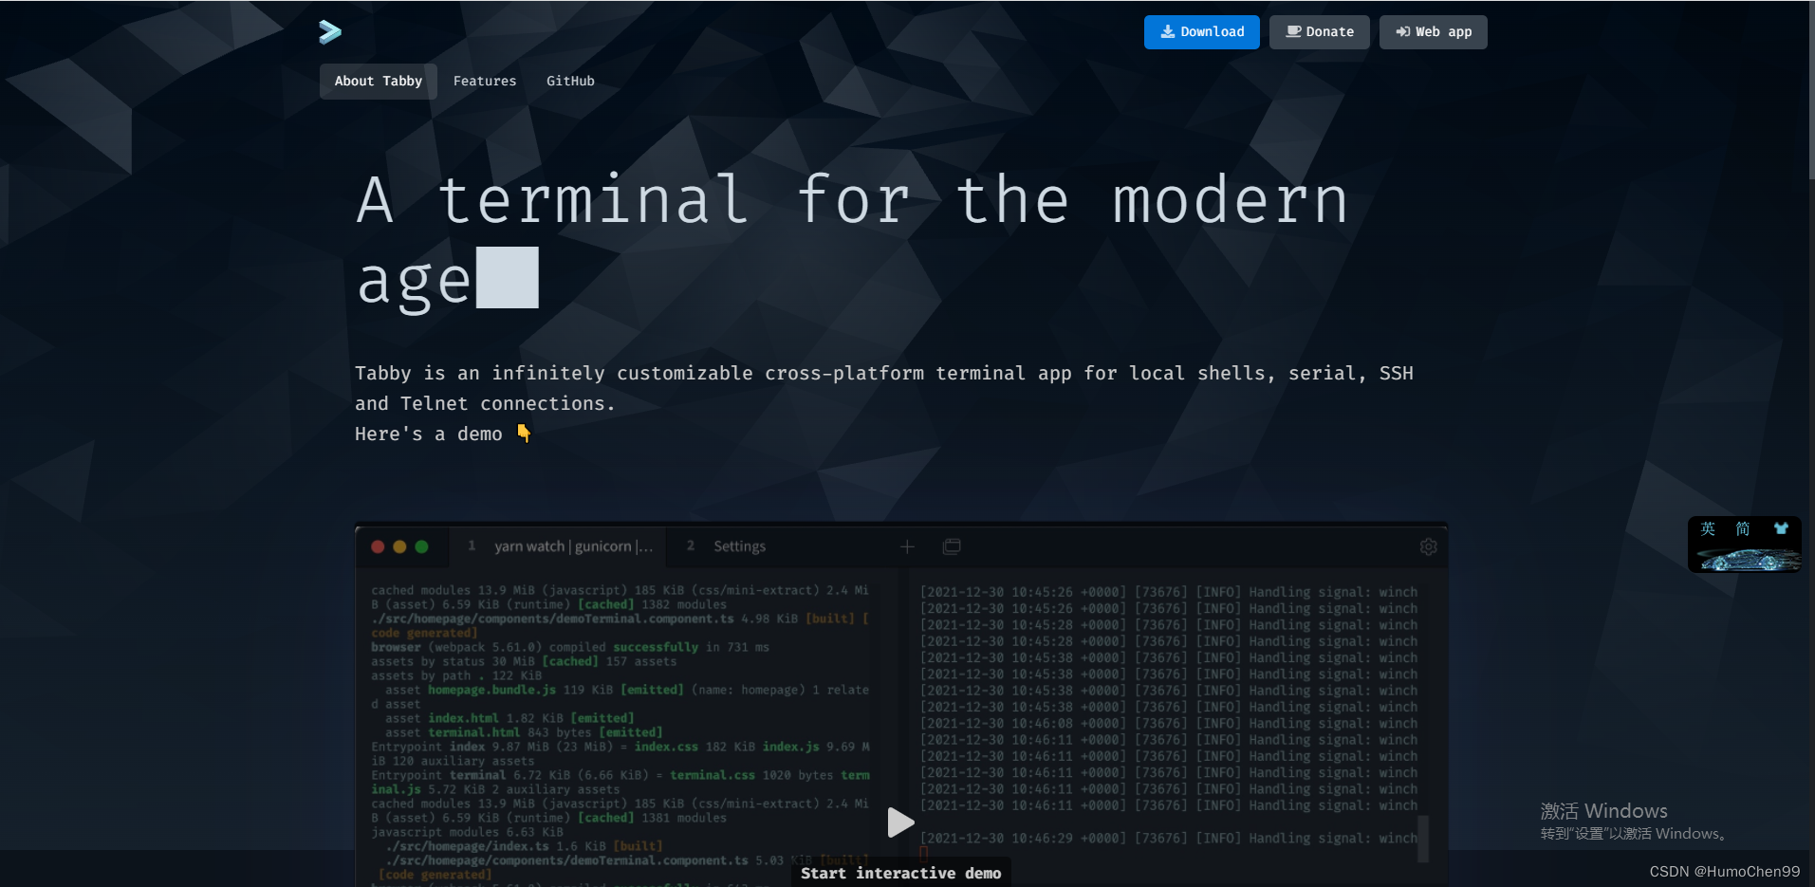The image size is (1815, 887).
Task: Click the 'index.html' asset text in terminal
Action: [x=463, y=718]
